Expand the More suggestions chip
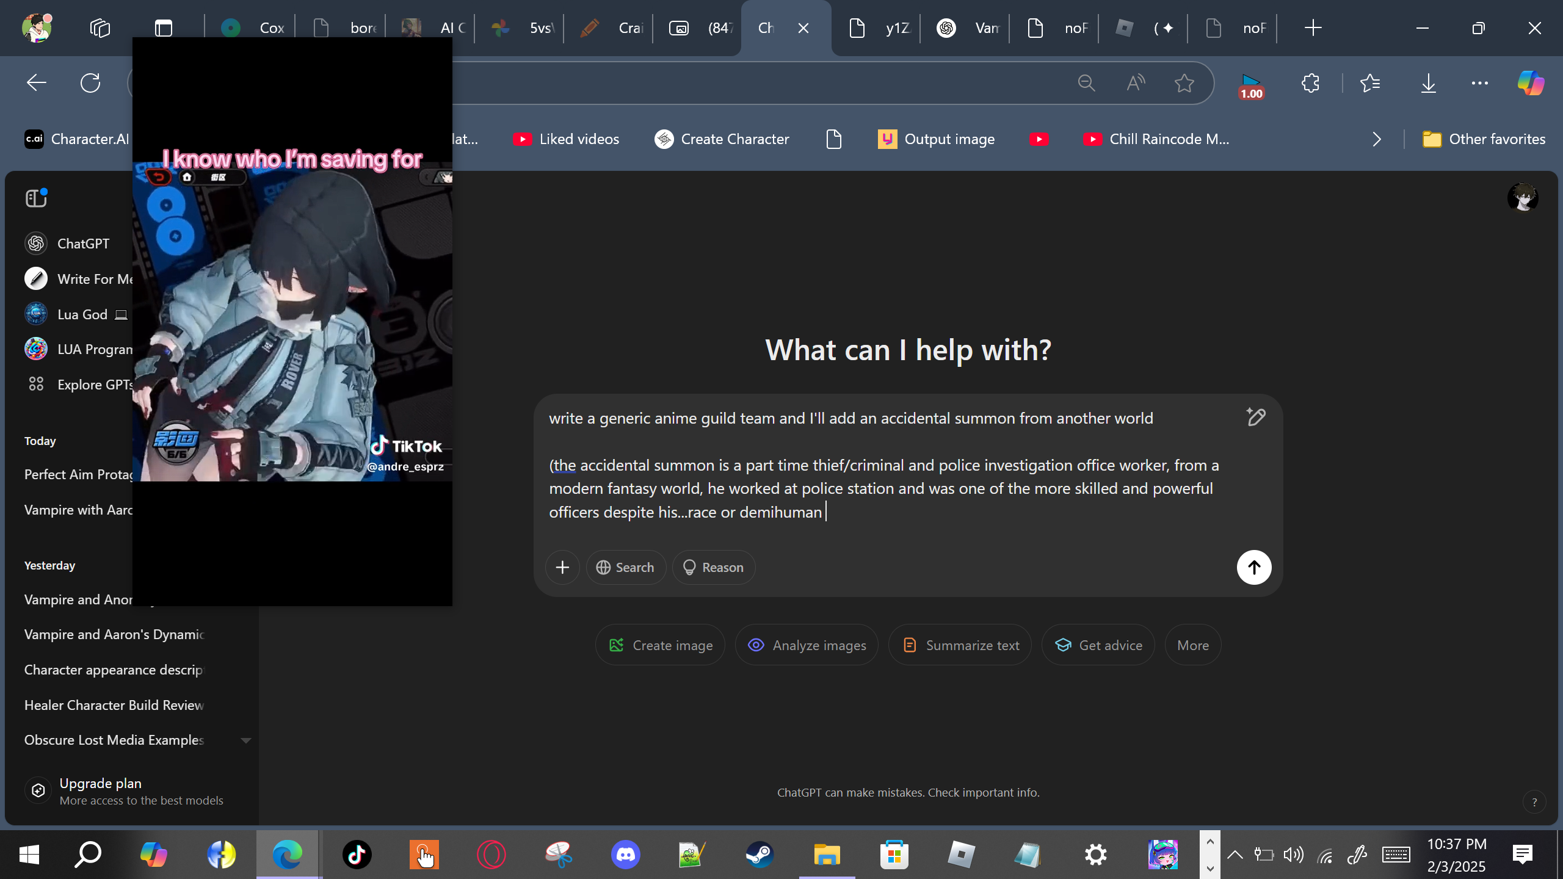Viewport: 1563px width, 879px height. [x=1193, y=645]
